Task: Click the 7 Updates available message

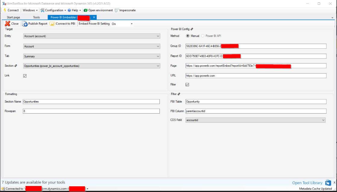Action: pyautogui.click(x=33, y=182)
